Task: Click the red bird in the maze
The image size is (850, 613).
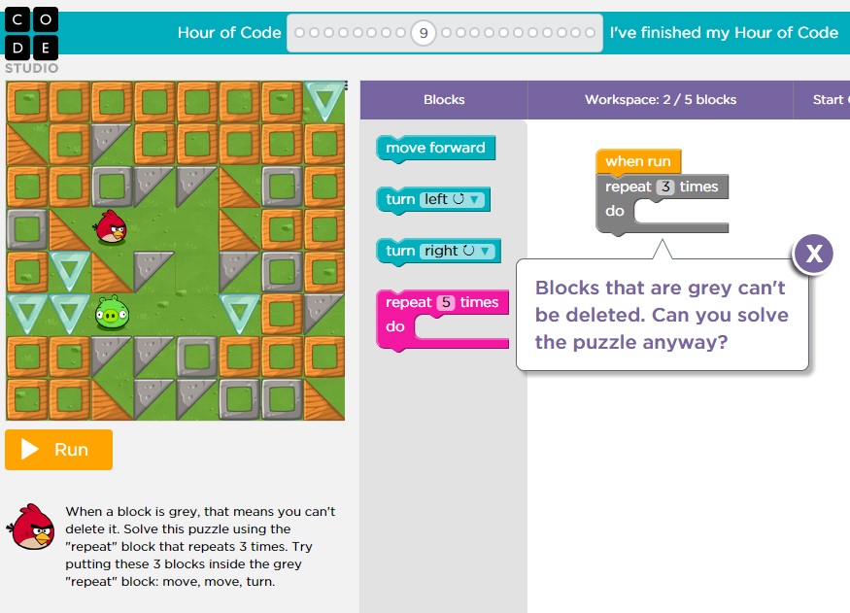Action: [x=111, y=226]
